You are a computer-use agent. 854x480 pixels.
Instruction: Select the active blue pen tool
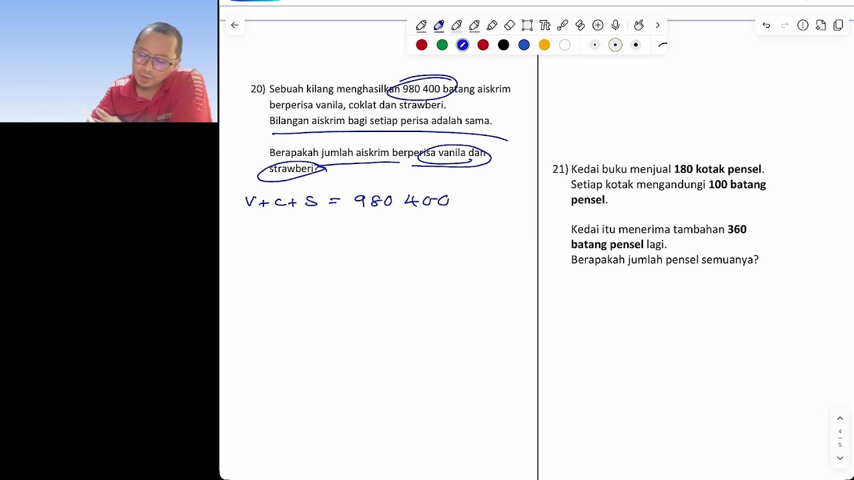(439, 25)
